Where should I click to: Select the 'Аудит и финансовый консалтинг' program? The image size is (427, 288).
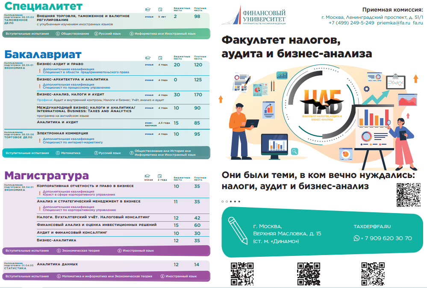(x=72, y=233)
